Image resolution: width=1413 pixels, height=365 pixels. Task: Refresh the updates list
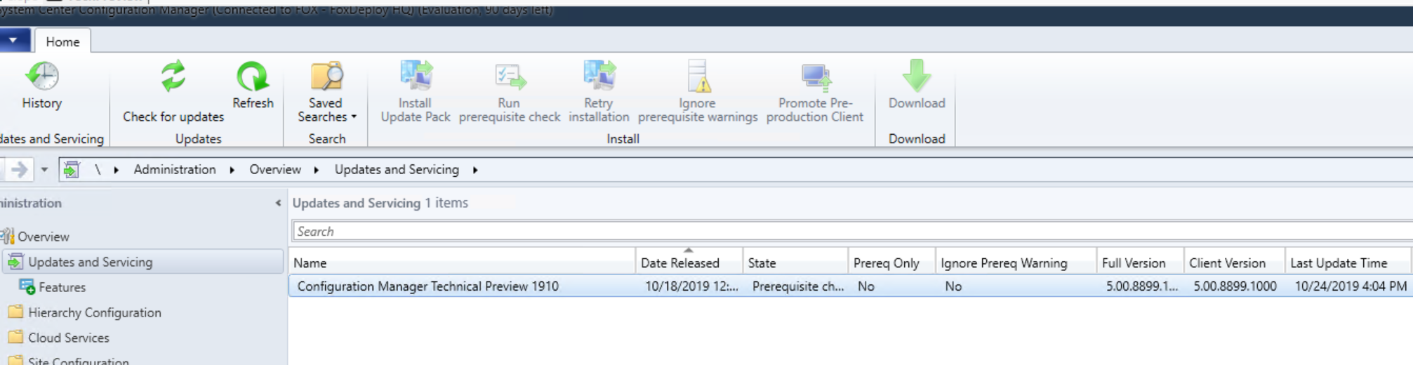tap(253, 77)
